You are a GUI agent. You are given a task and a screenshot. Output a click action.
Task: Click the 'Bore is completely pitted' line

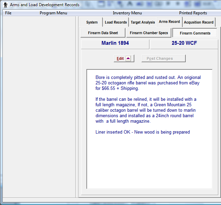pos(148,78)
